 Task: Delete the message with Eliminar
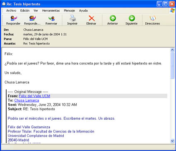(x=91, y=20)
